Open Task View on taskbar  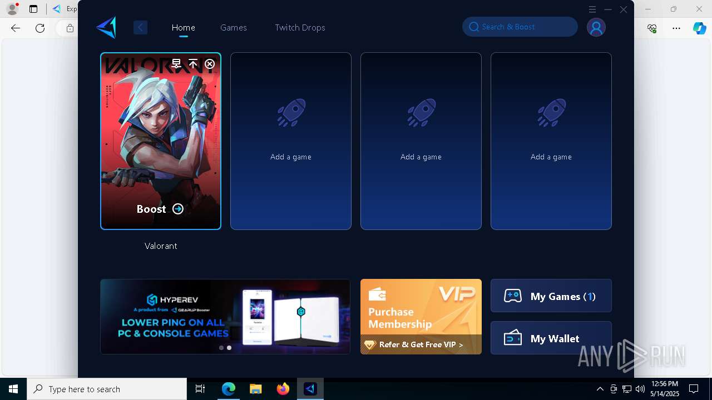click(200, 389)
